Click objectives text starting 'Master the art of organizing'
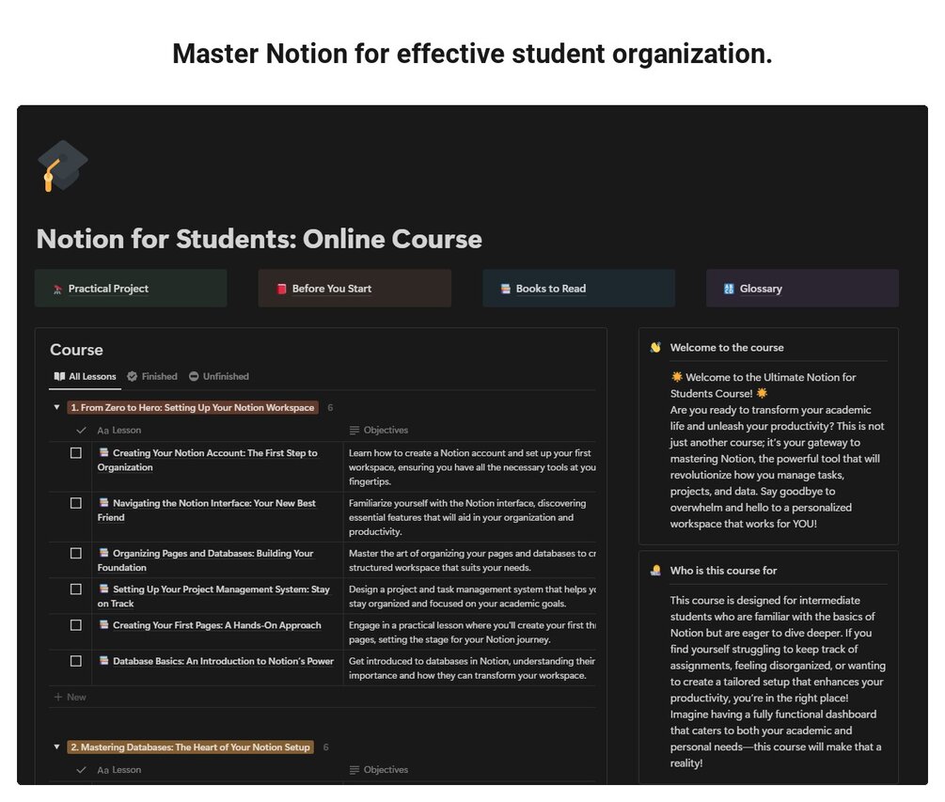Image resolution: width=945 pixels, height=802 pixels. 472,559
